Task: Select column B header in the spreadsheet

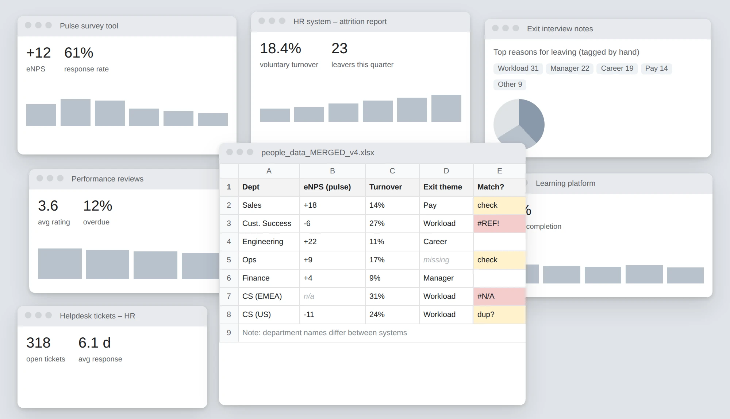Action: (332, 171)
